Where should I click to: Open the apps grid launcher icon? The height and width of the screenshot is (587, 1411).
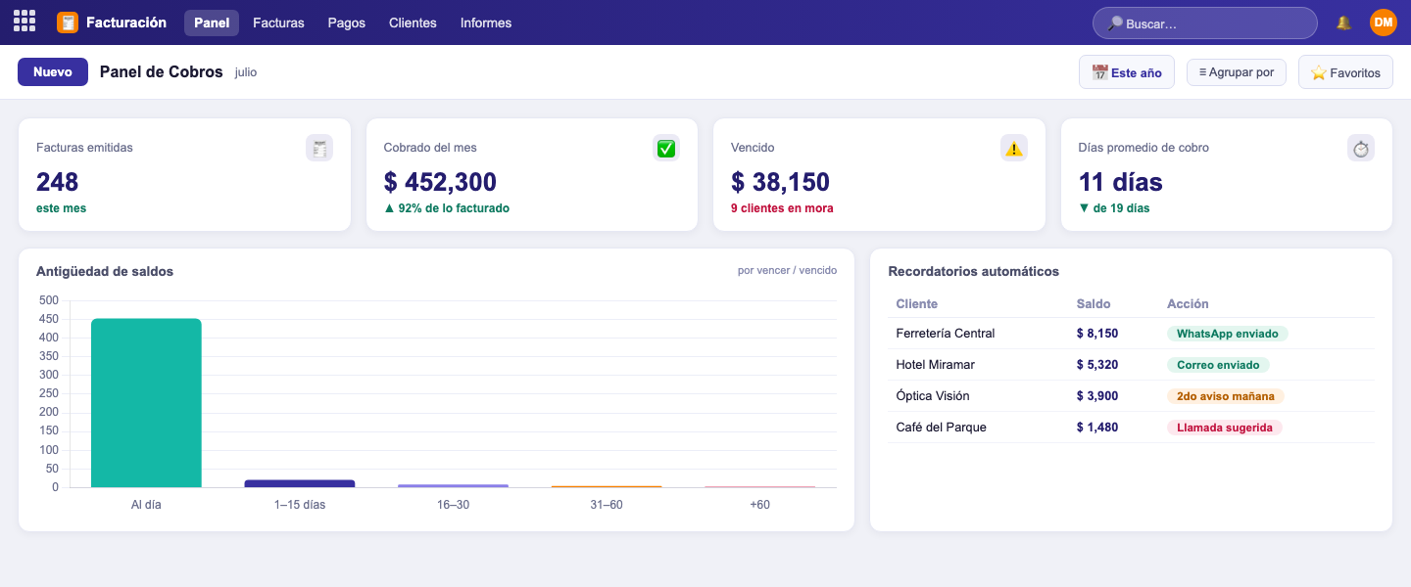click(24, 22)
